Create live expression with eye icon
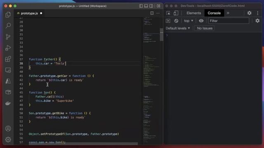The width and height of the screenshot is (264, 148). click(x=201, y=21)
